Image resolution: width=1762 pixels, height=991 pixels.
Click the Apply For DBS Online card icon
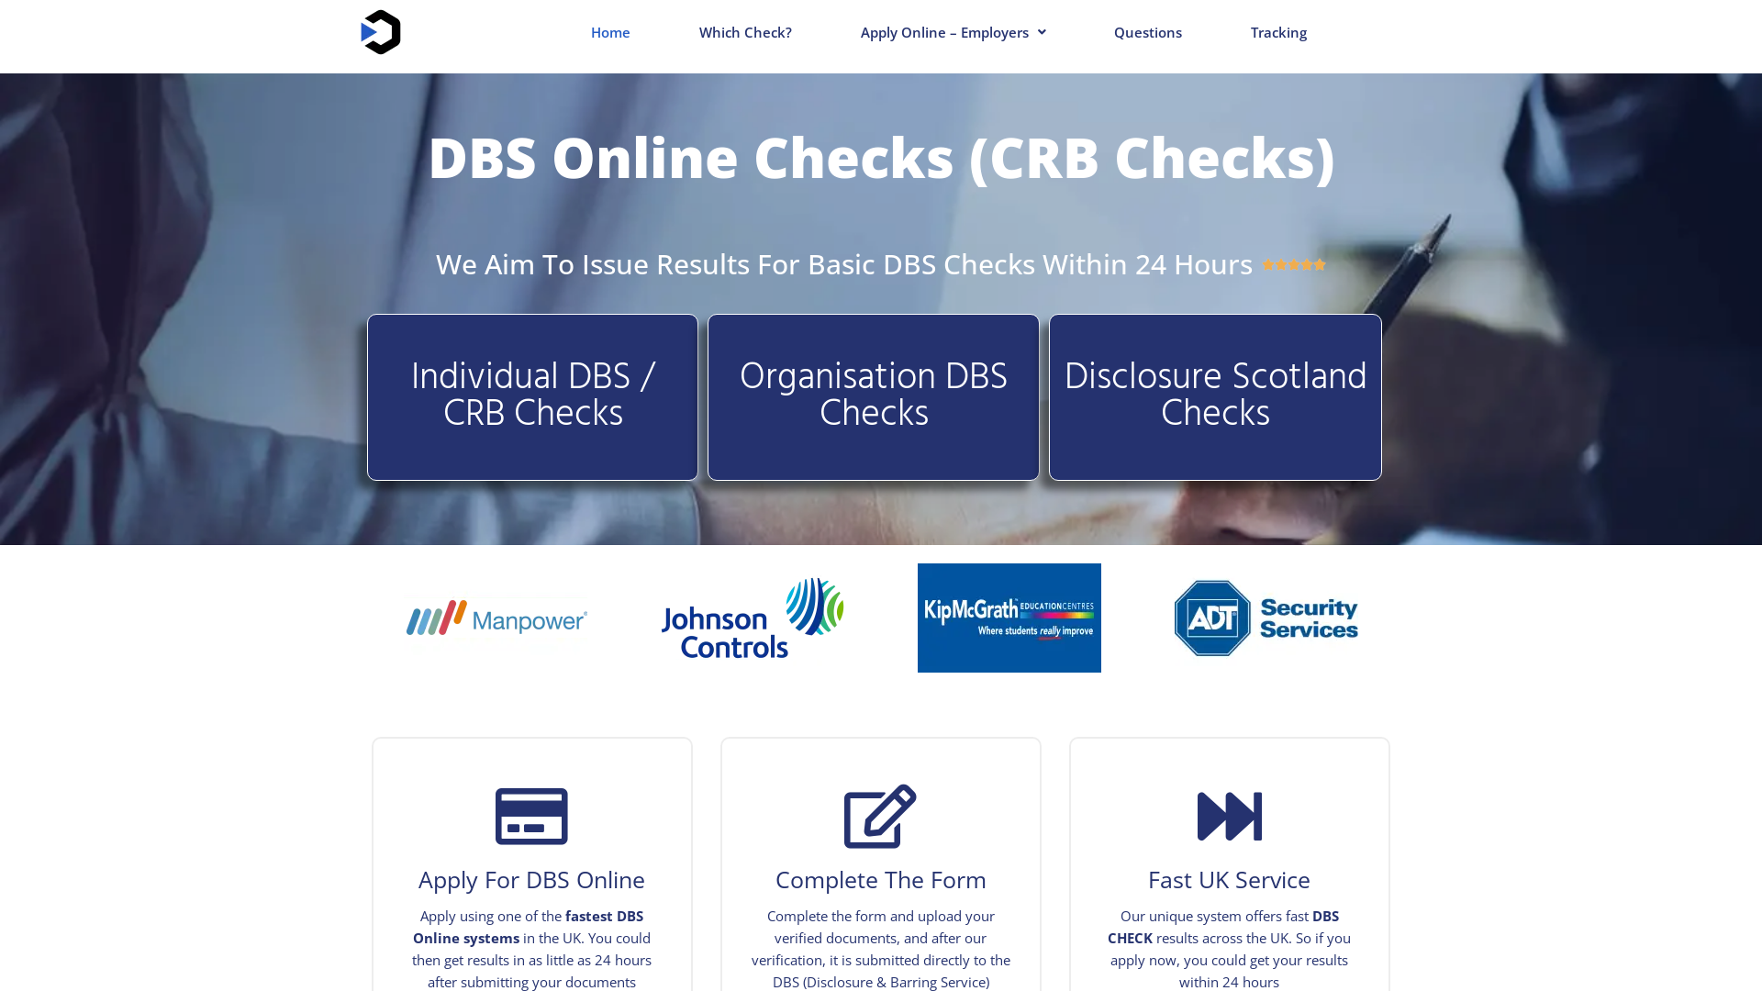click(x=531, y=816)
